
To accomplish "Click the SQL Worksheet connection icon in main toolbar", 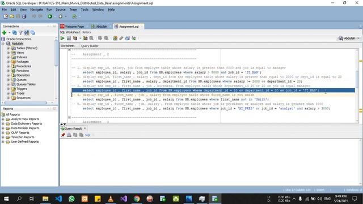I will (x=74, y=16).
